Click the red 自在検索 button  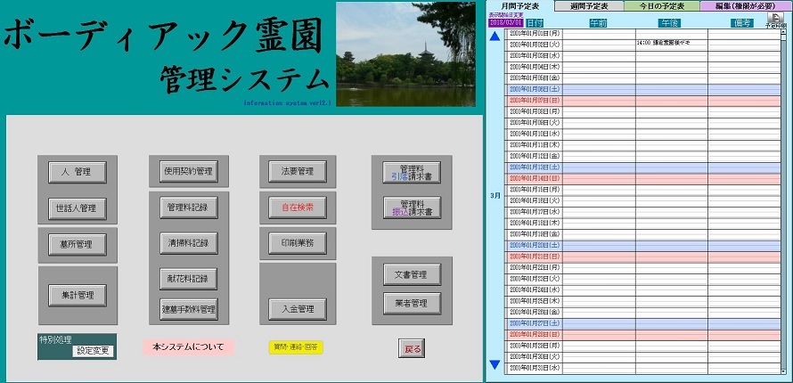point(298,208)
